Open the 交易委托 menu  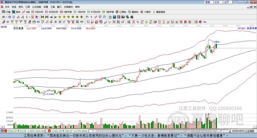coord(68,7)
